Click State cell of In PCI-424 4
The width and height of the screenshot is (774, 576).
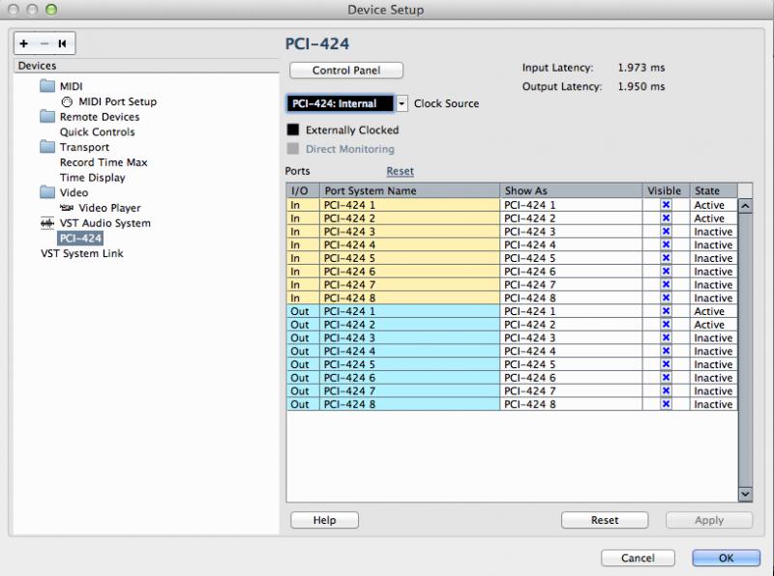(x=714, y=245)
